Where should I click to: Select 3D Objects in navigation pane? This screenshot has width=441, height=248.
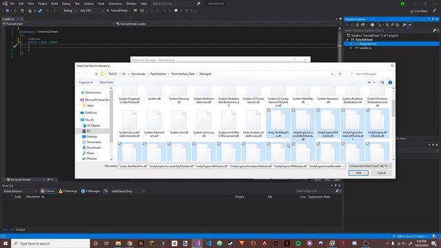pos(94,125)
